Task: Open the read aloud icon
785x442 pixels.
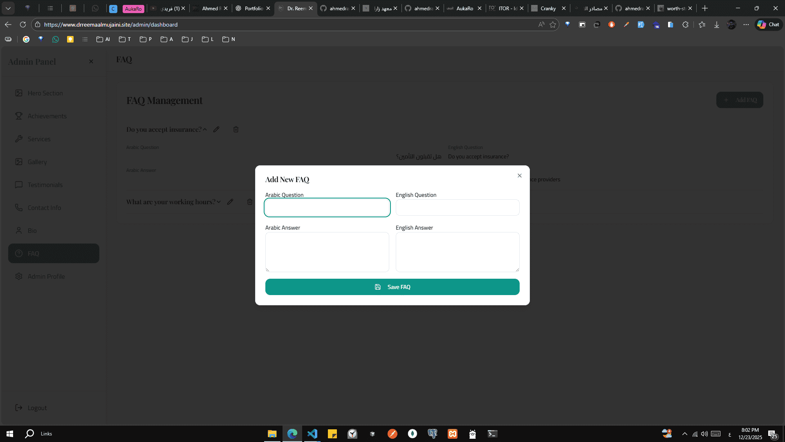Action: click(541, 25)
